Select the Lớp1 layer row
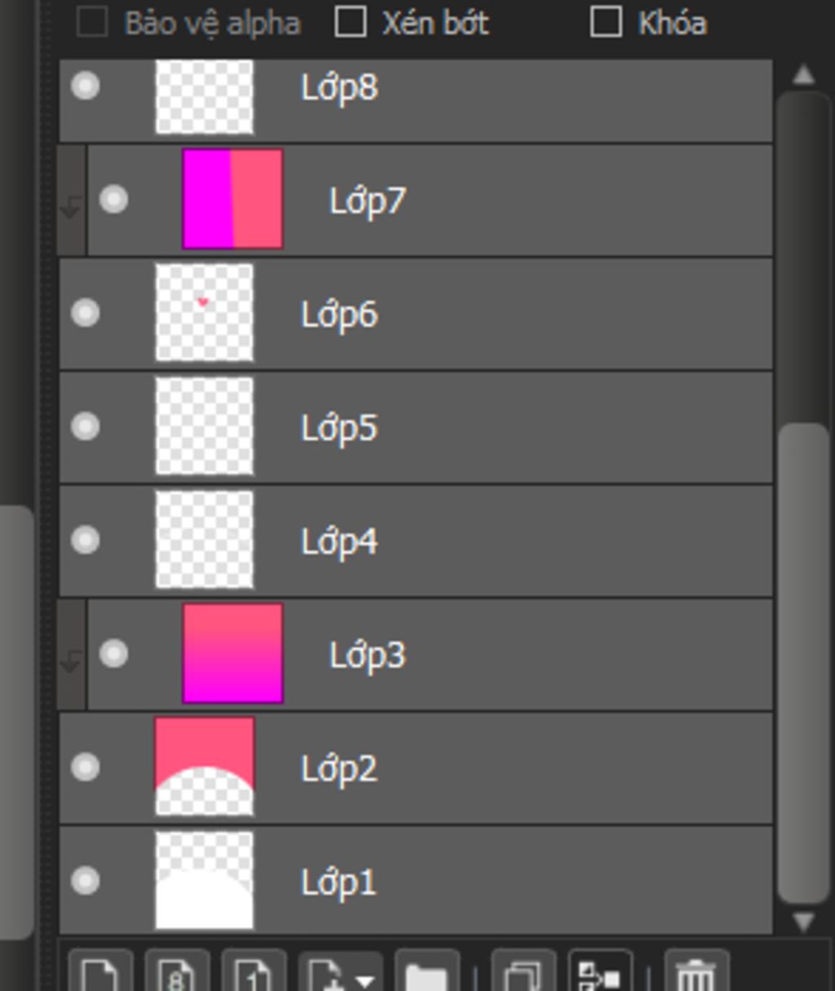 pyautogui.click(x=416, y=880)
